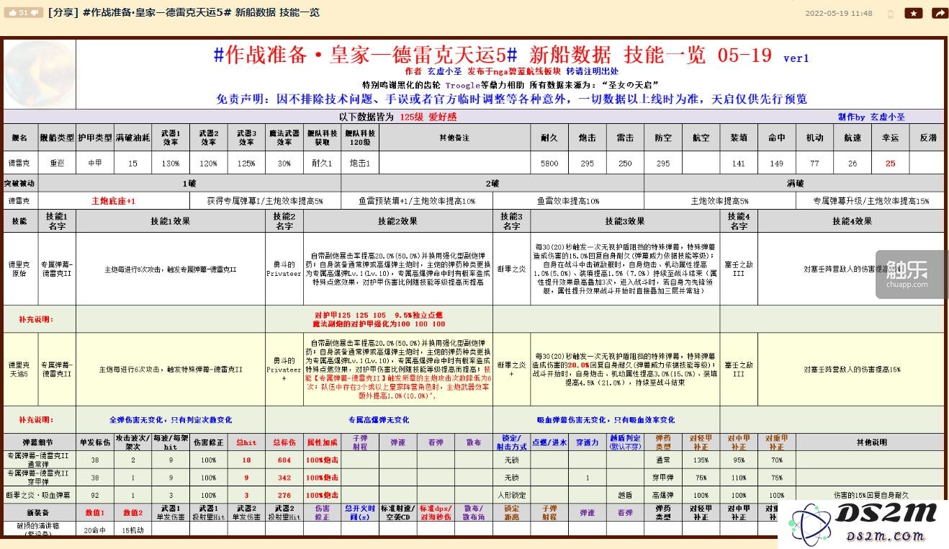Open the post title link starting with [分享]
The width and height of the screenshot is (949, 549).
(x=184, y=13)
